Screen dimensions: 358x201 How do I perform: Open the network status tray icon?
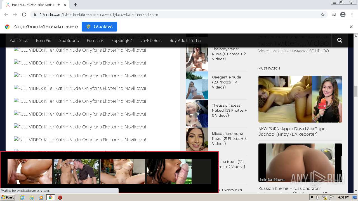(325, 197)
